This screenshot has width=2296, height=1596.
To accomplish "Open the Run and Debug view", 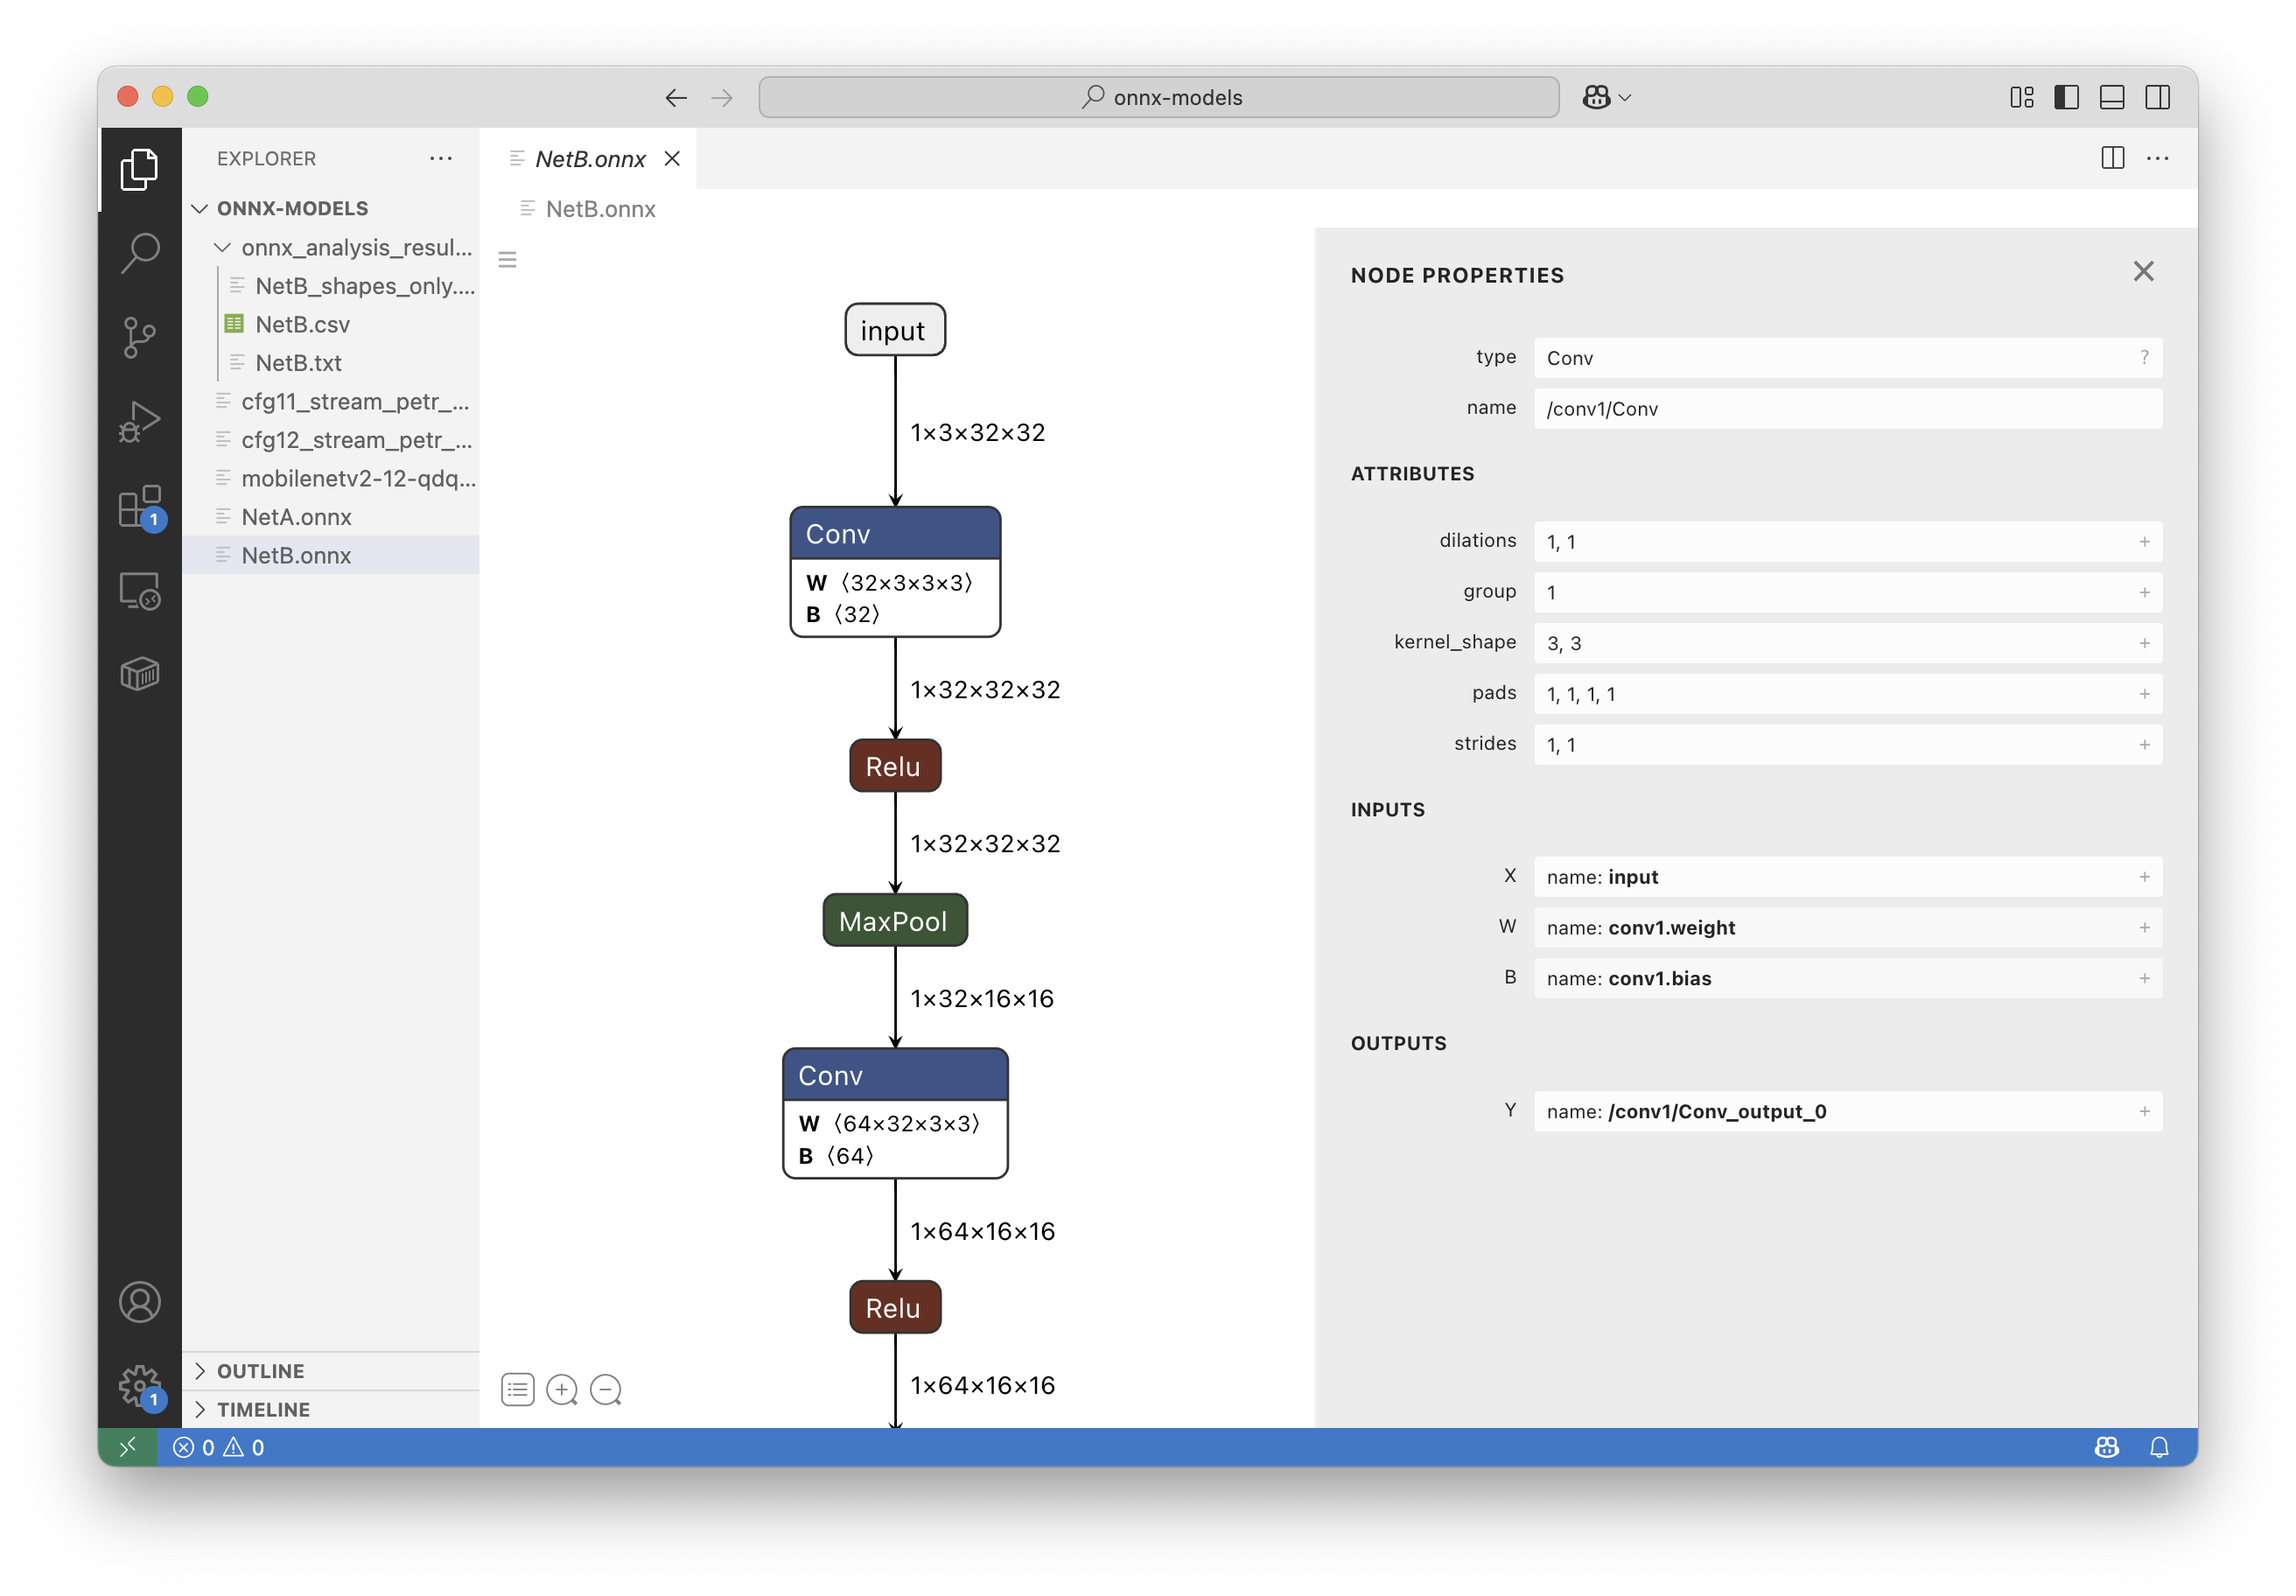I will click(x=140, y=421).
